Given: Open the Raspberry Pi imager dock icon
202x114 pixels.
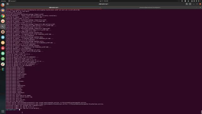Looking at the screenshot, I should tap(3, 64).
